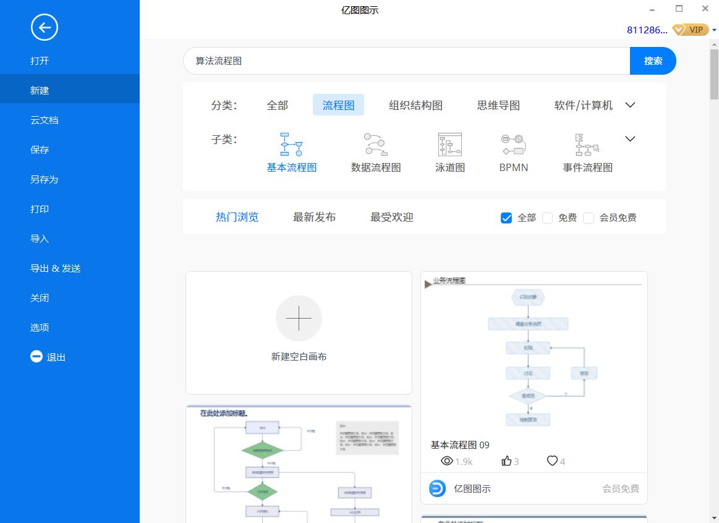The width and height of the screenshot is (719, 523).
Task: Enable the 免费 filter checkbox
Action: coord(547,217)
